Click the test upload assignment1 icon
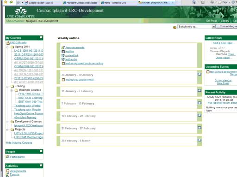The image size is (237, 177). pos(63,80)
